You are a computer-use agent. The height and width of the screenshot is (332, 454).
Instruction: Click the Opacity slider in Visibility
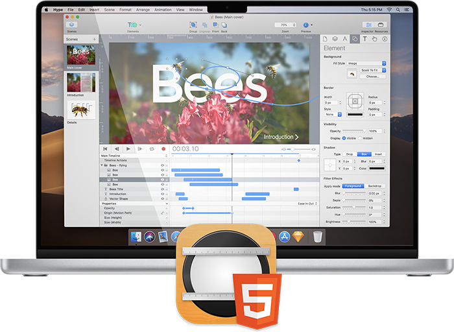click(x=354, y=131)
